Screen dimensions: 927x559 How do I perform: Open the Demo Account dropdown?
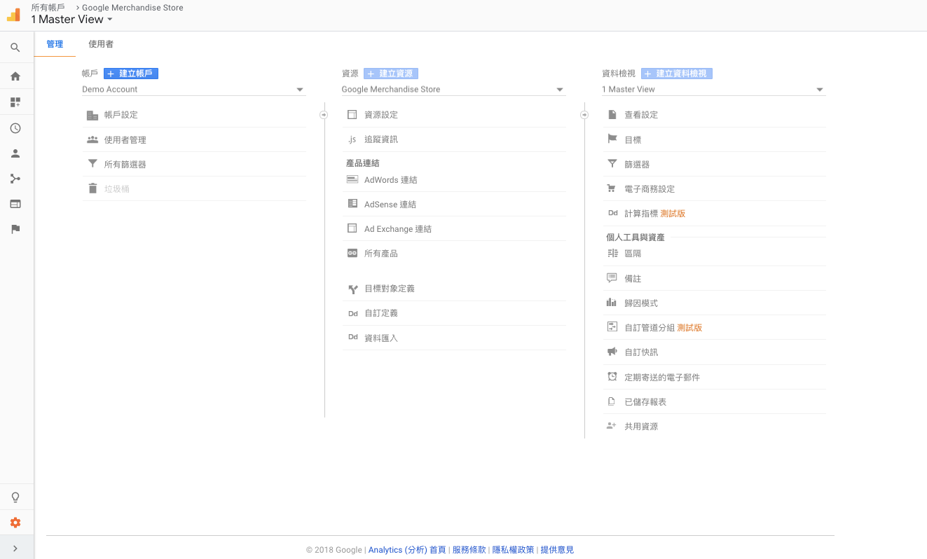[x=193, y=90]
